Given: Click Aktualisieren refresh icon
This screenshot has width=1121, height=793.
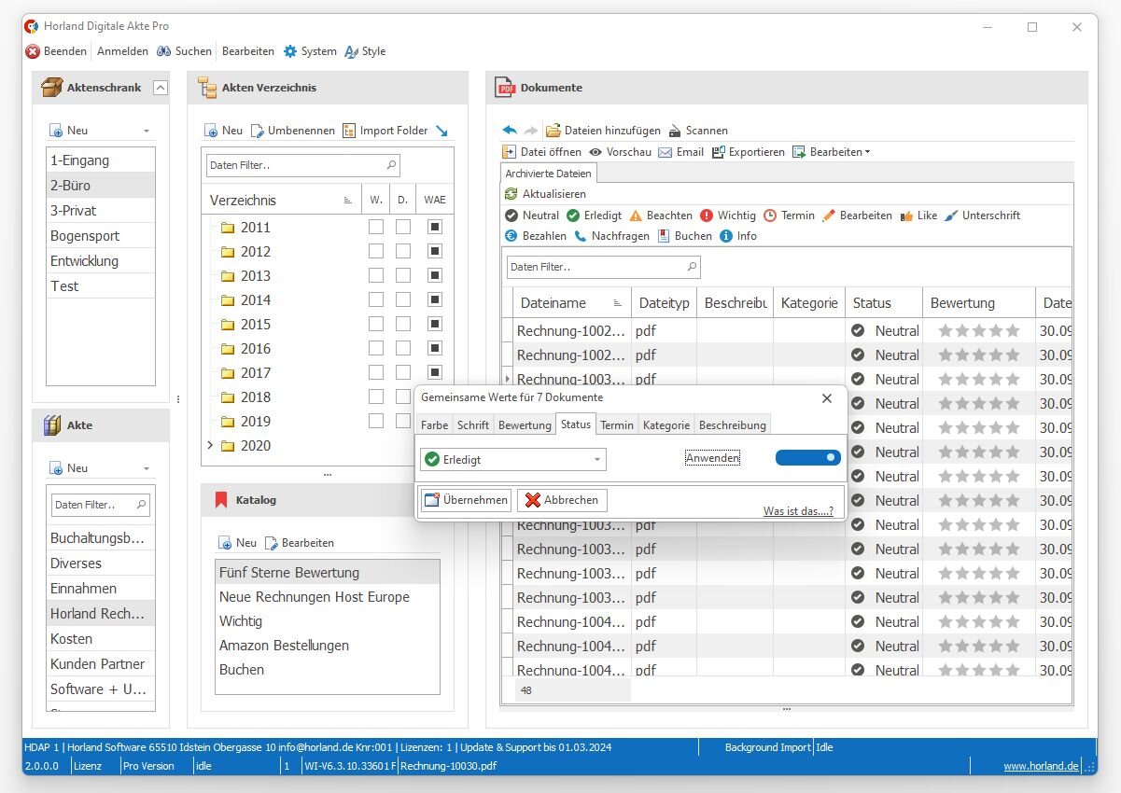Looking at the screenshot, I should (511, 194).
